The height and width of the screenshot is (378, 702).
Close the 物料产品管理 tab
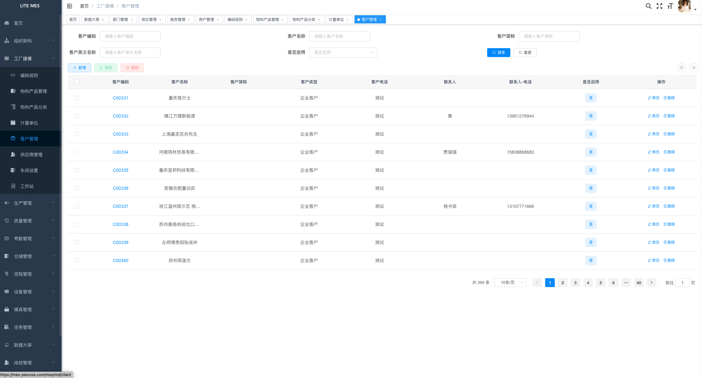pos(282,20)
